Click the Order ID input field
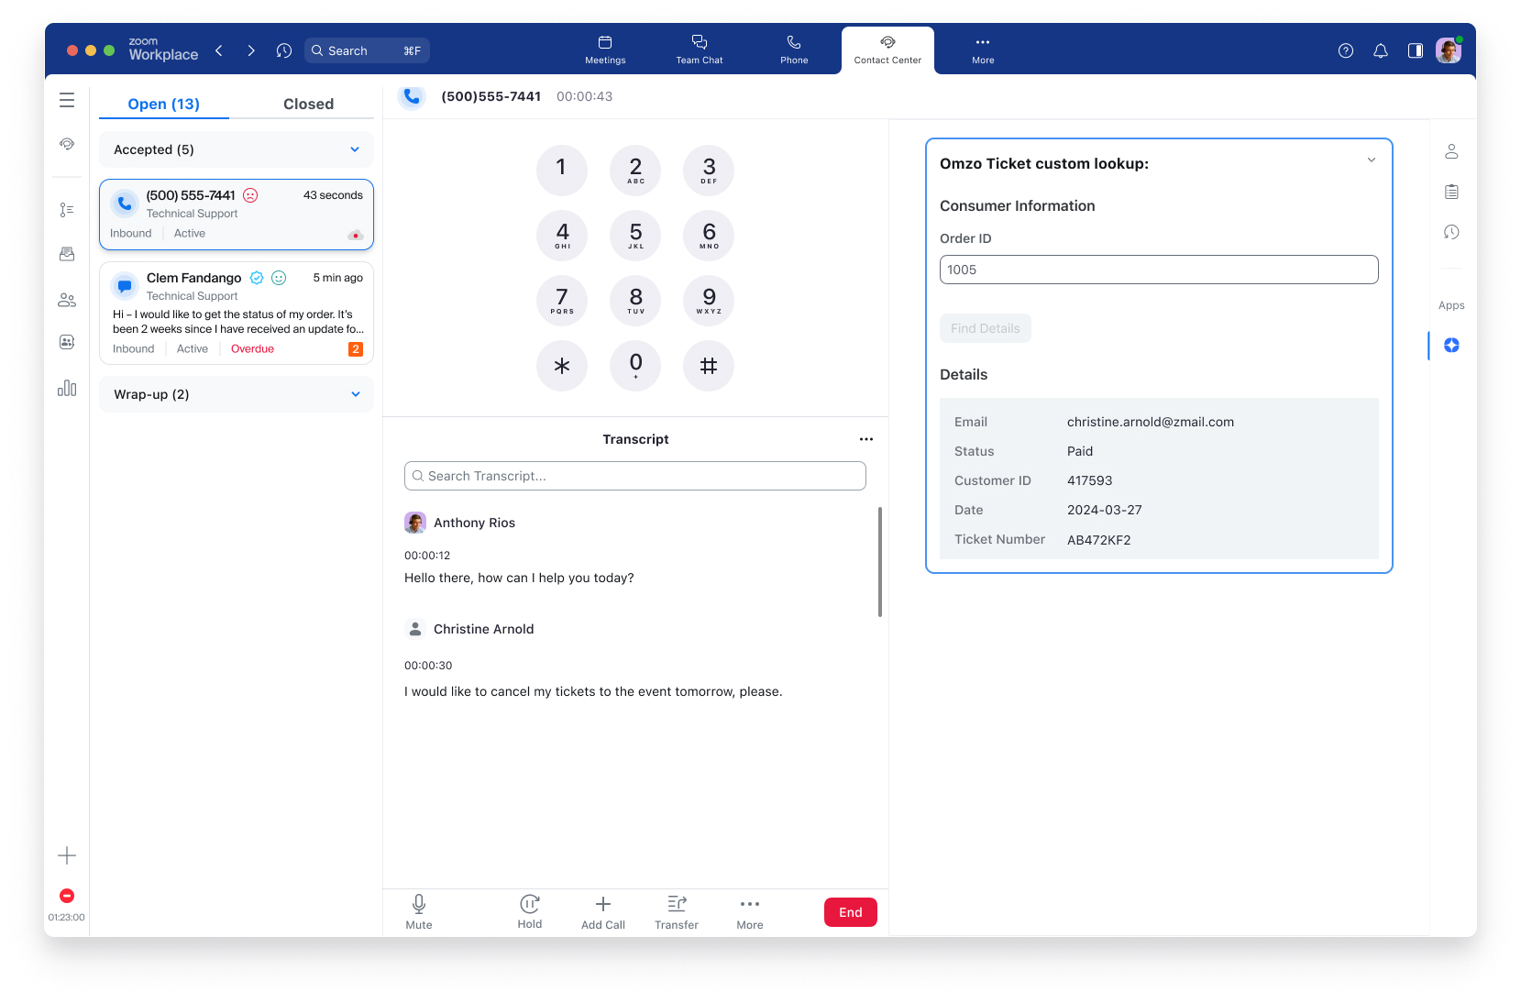The width and height of the screenshot is (1521, 1003). (1158, 270)
